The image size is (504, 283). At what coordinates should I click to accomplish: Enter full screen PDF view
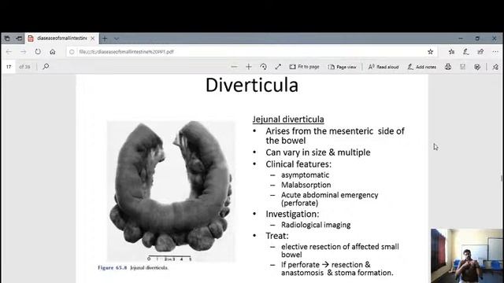(x=278, y=67)
